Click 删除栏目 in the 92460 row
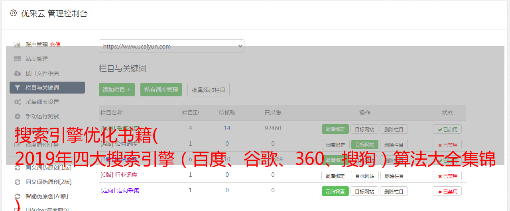 pyautogui.click(x=394, y=129)
